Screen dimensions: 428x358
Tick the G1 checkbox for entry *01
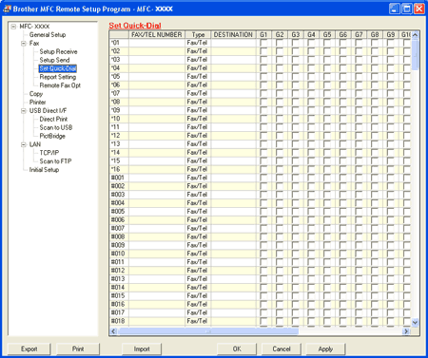(x=263, y=43)
